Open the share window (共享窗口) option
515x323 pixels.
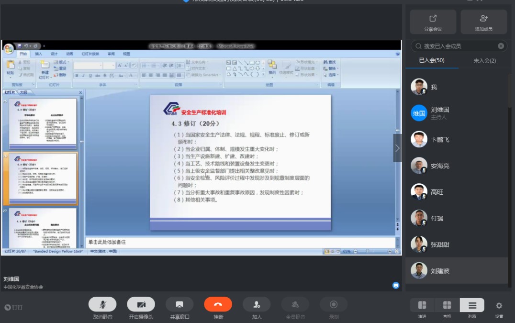179,304
